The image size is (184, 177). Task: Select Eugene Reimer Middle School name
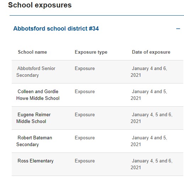coord(33,118)
